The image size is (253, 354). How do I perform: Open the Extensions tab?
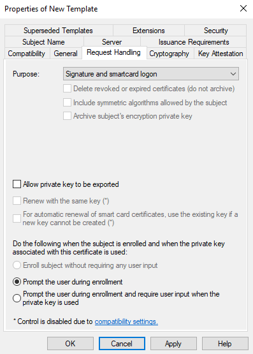(148, 31)
